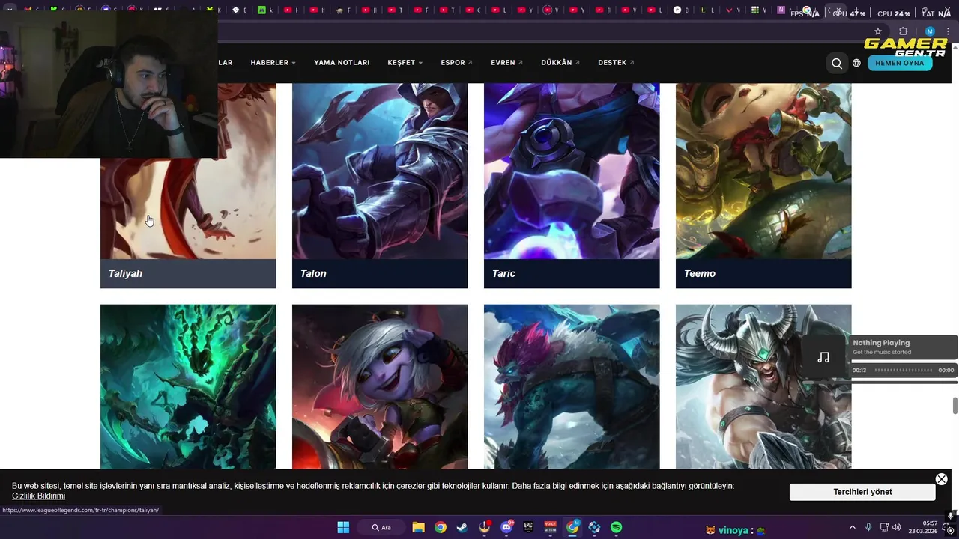
Task: Open the Taric champion artwork
Action: 572,171
